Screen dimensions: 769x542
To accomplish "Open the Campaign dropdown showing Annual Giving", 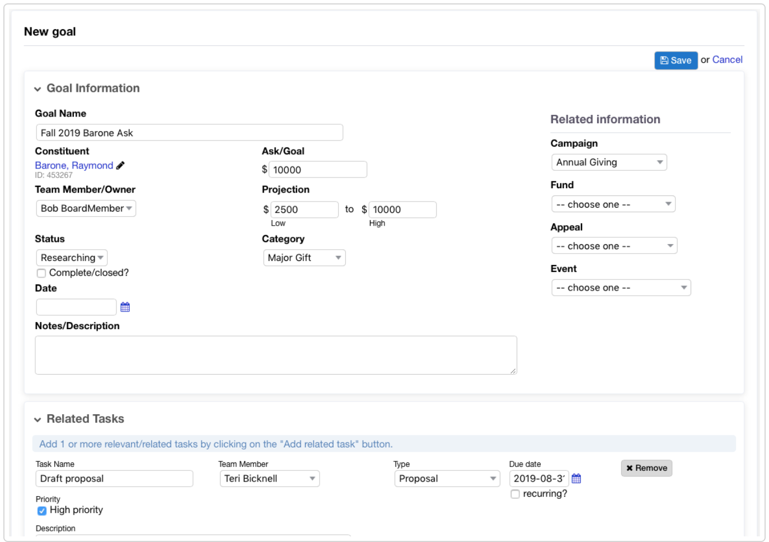I will [609, 162].
